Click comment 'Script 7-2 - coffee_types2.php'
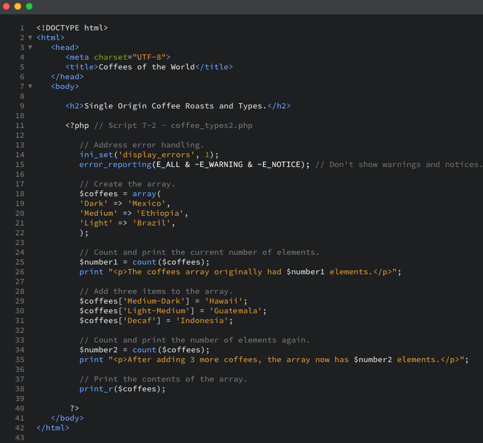This screenshot has width=483, height=443. pyautogui.click(x=180, y=126)
